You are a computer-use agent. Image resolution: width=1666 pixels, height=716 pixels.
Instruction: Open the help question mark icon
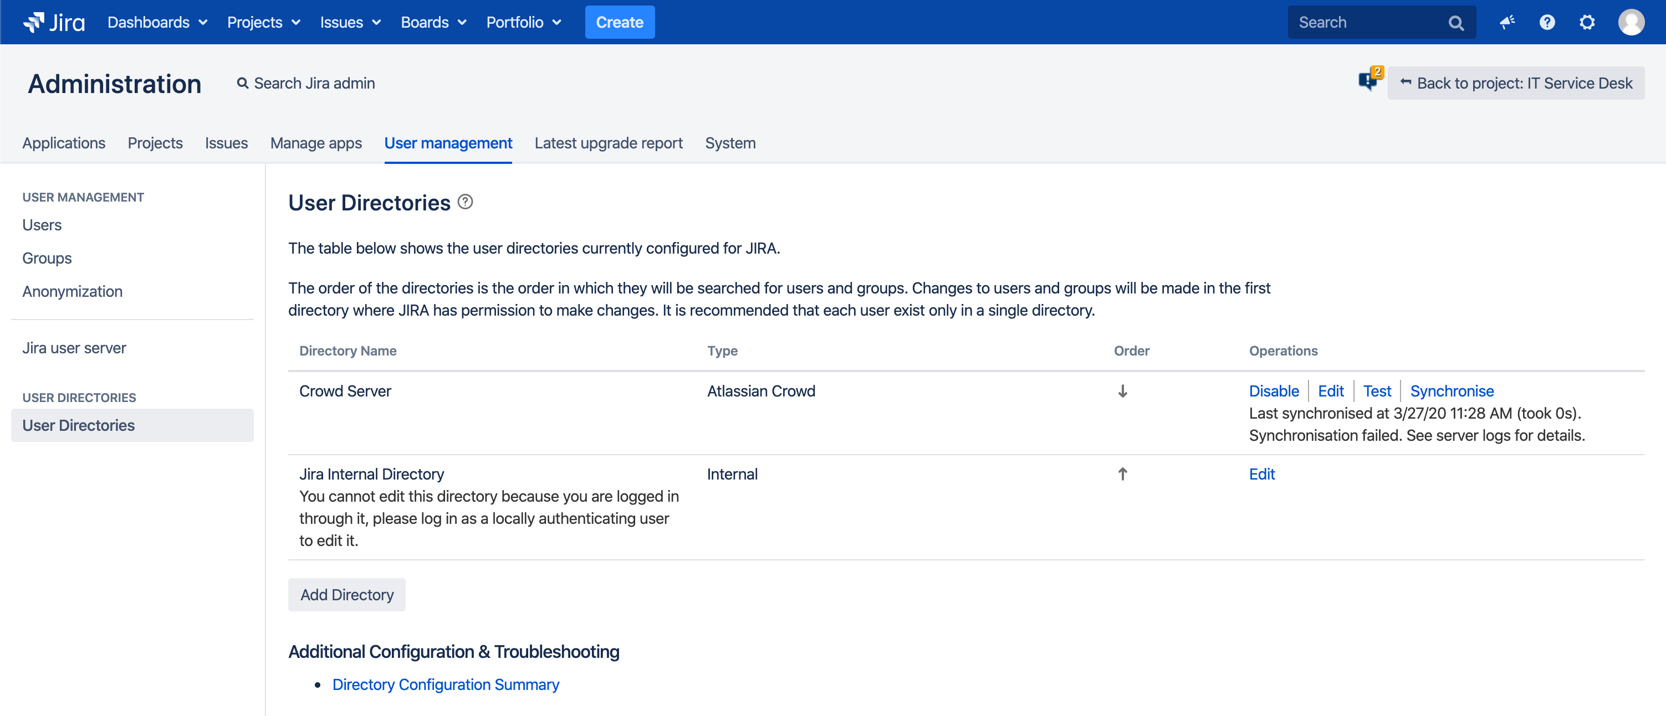(1547, 22)
